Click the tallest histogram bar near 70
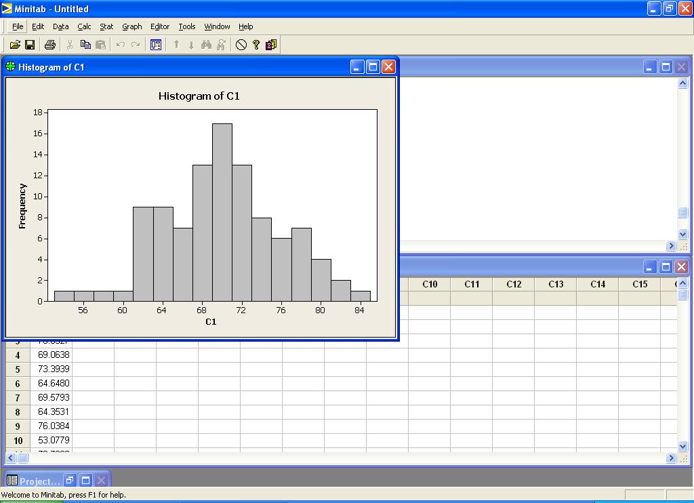The image size is (694, 503). tap(222, 212)
